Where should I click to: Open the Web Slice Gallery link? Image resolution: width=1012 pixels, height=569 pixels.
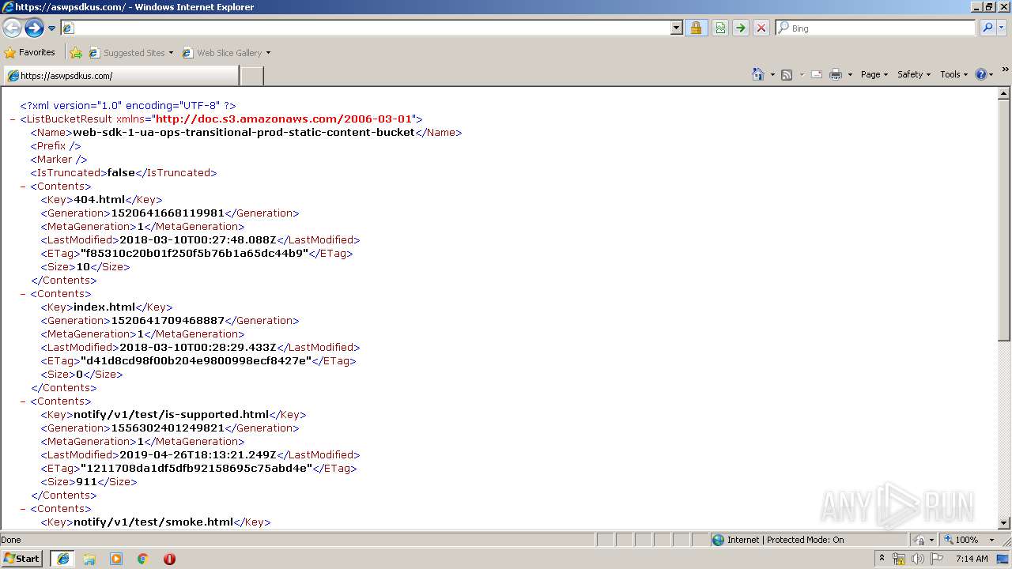click(226, 53)
